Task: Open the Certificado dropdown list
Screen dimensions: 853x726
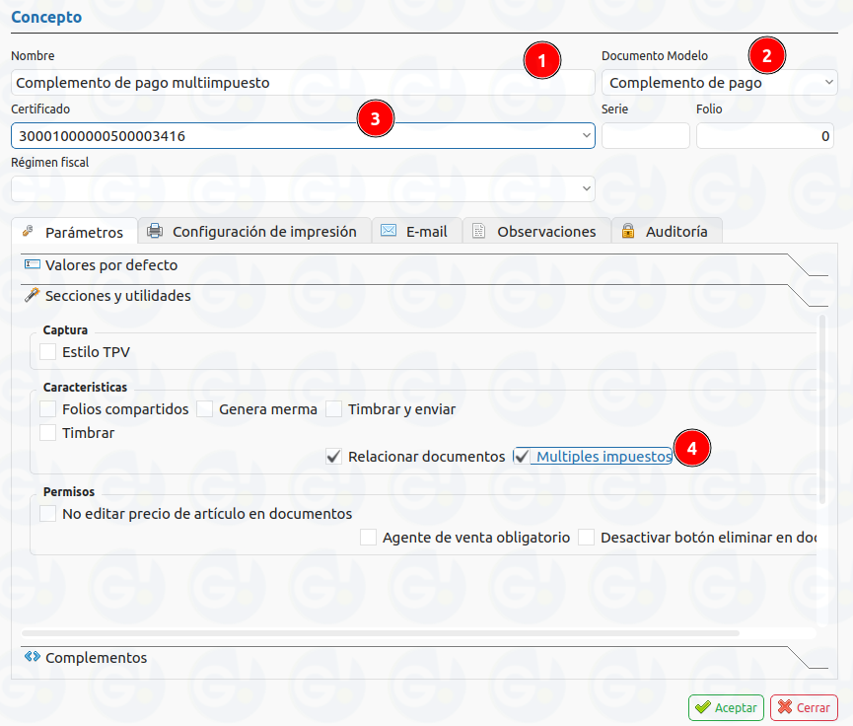Action: pos(303,135)
